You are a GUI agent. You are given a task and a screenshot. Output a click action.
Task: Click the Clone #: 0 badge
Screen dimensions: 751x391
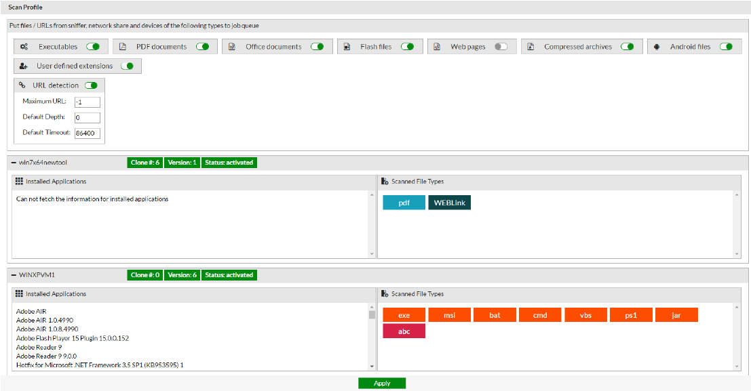[145, 275]
